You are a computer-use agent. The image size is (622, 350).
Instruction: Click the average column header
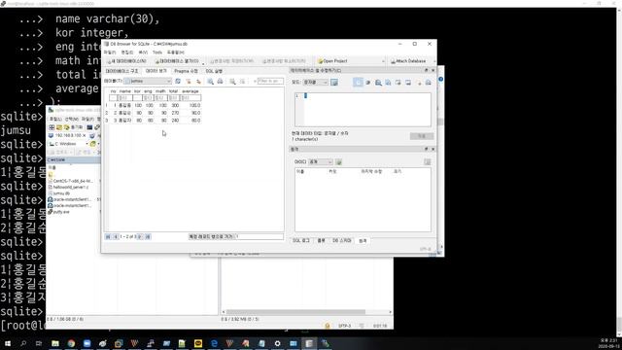point(190,91)
